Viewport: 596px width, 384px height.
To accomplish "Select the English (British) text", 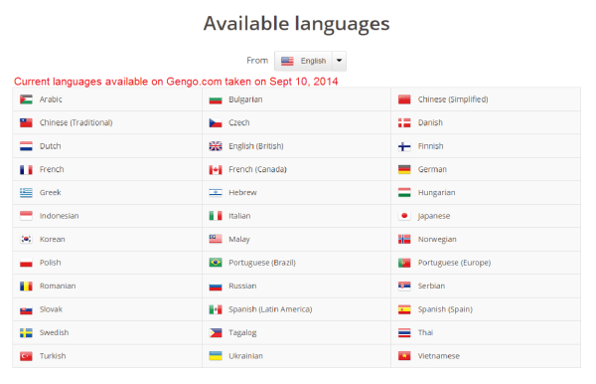I will point(256,146).
